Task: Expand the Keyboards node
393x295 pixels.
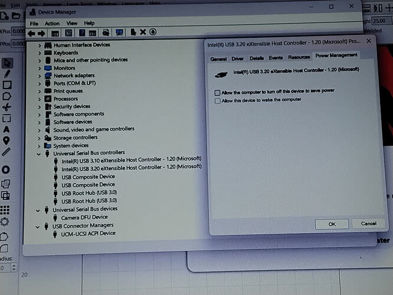Action: 40,53
